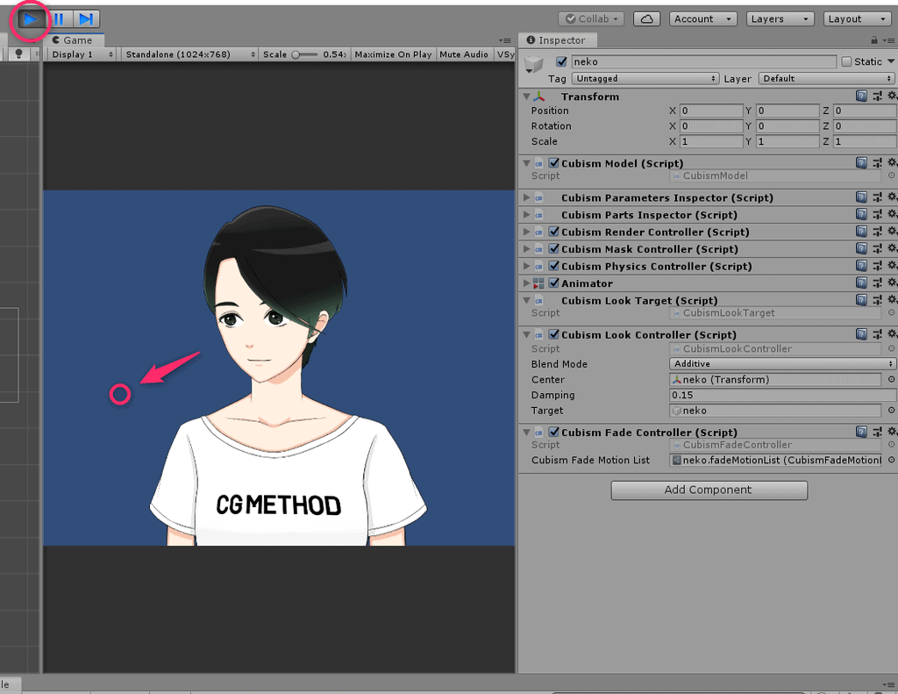Expand Cubism Parameters Inspector component
The image size is (898, 694).
point(526,198)
